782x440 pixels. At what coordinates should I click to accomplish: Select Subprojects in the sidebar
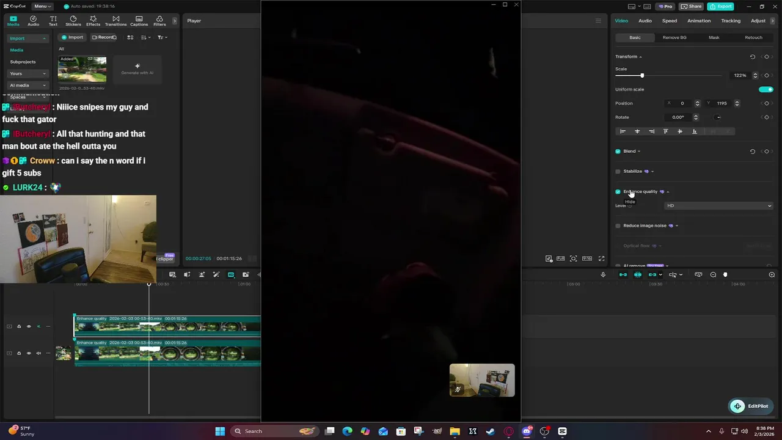coord(23,62)
